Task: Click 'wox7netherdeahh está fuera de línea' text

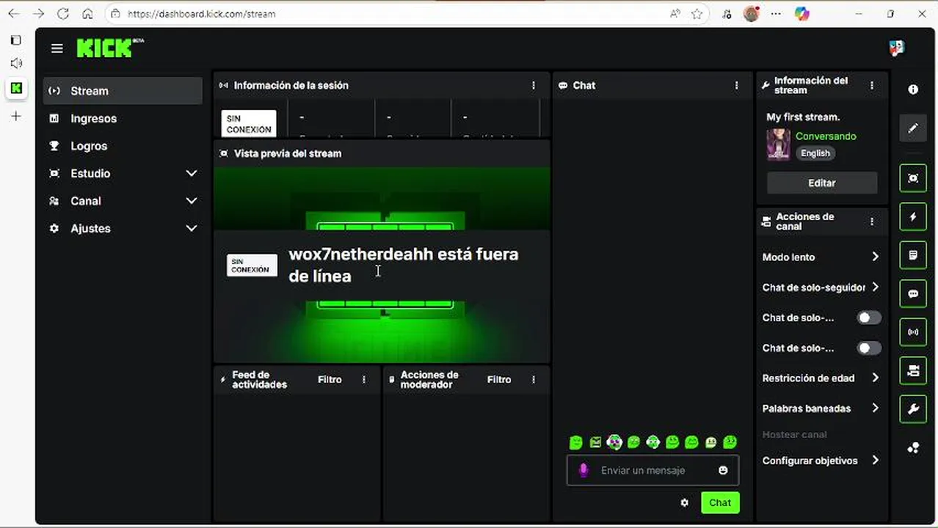Action: coord(404,265)
